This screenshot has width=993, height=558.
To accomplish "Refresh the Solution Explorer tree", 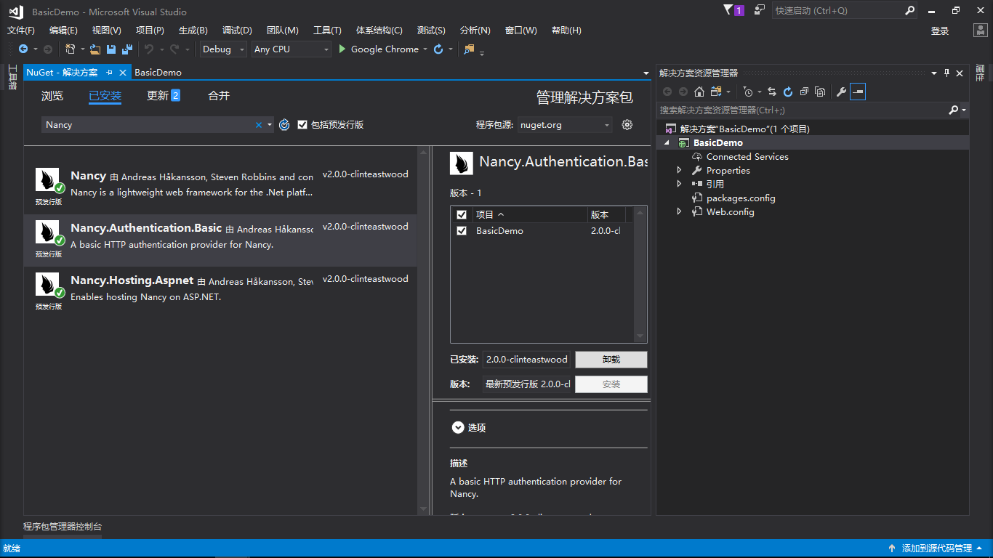I will click(788, 92).
